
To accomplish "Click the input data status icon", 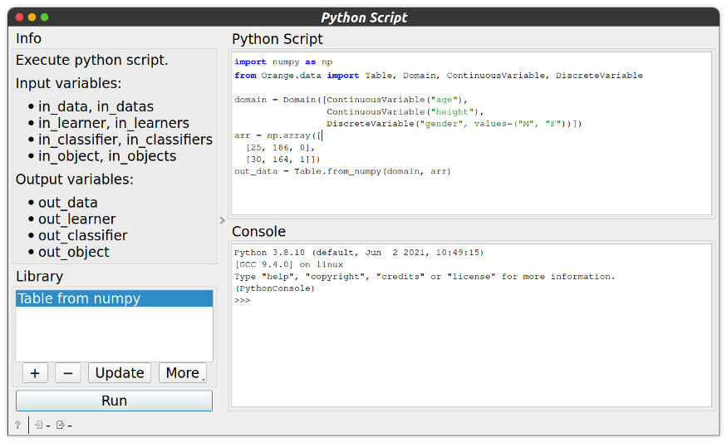I will coord(40,426).
